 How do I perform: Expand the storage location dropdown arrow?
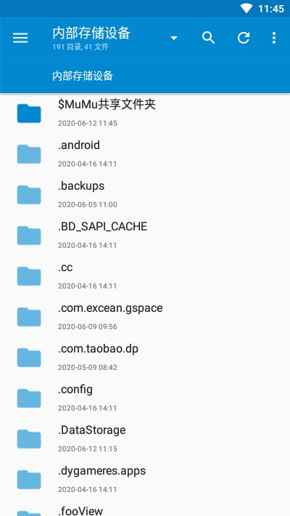point(174,39)
